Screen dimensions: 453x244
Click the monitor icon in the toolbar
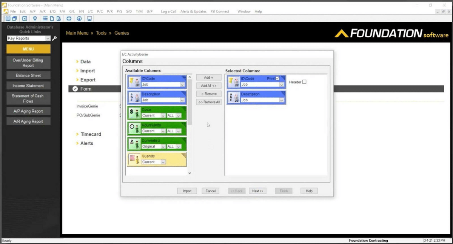tap(90, 18)
